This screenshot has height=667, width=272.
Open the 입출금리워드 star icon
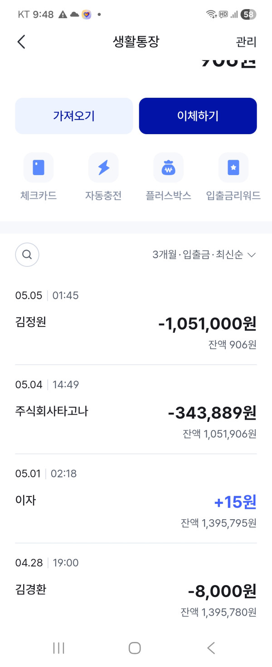pyautogui.click(x=233, y=167)
